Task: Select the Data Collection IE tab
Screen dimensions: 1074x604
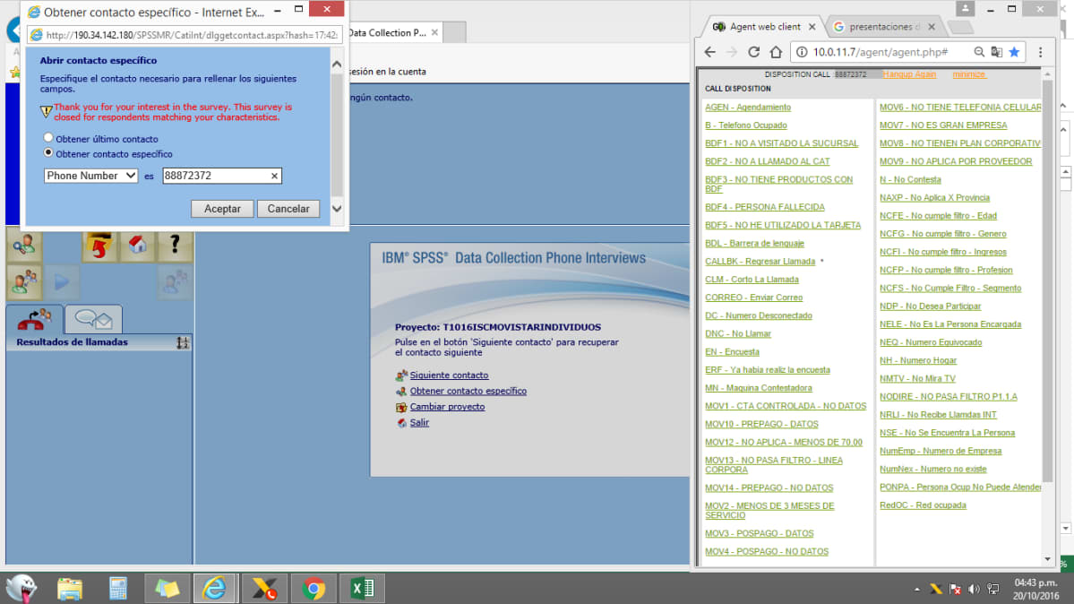Action: [394, 32]
